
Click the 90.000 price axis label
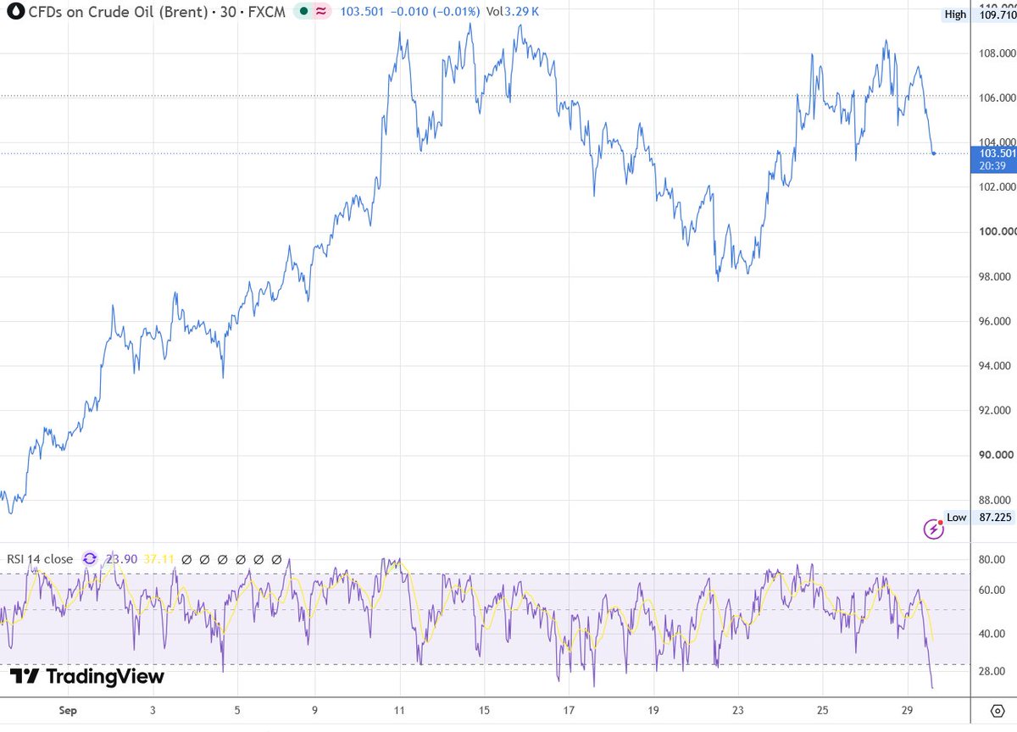click(995, 456)
